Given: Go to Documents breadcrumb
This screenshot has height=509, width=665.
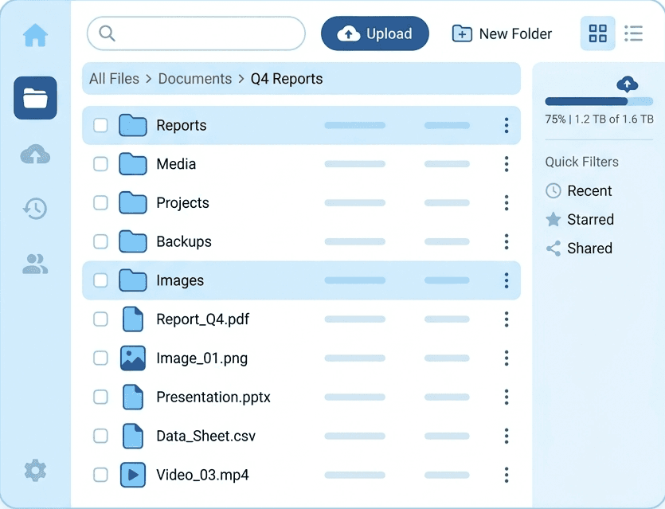Looking at the screenshot, I should pos(194,79).
